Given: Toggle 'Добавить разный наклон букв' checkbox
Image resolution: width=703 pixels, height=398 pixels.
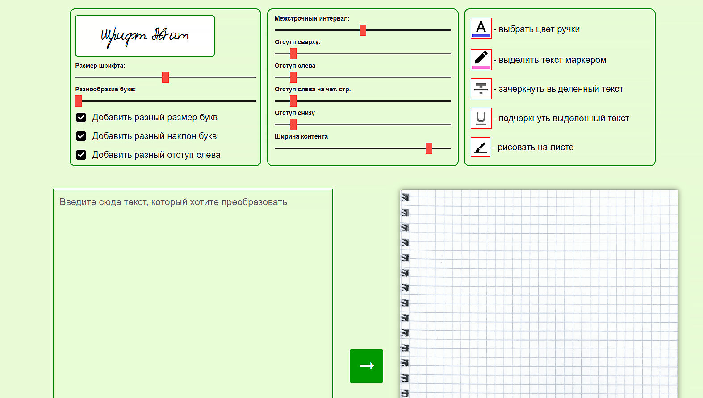Looking at the screenshot, I should pyautogui.click(x=81, y=136).
